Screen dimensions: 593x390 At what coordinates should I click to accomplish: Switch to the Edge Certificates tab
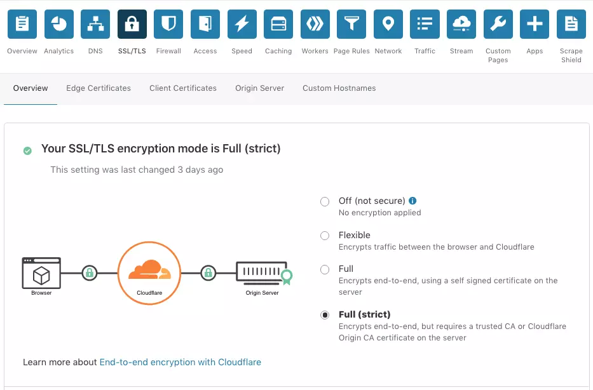pyautogui.click(x=99, y=88)
